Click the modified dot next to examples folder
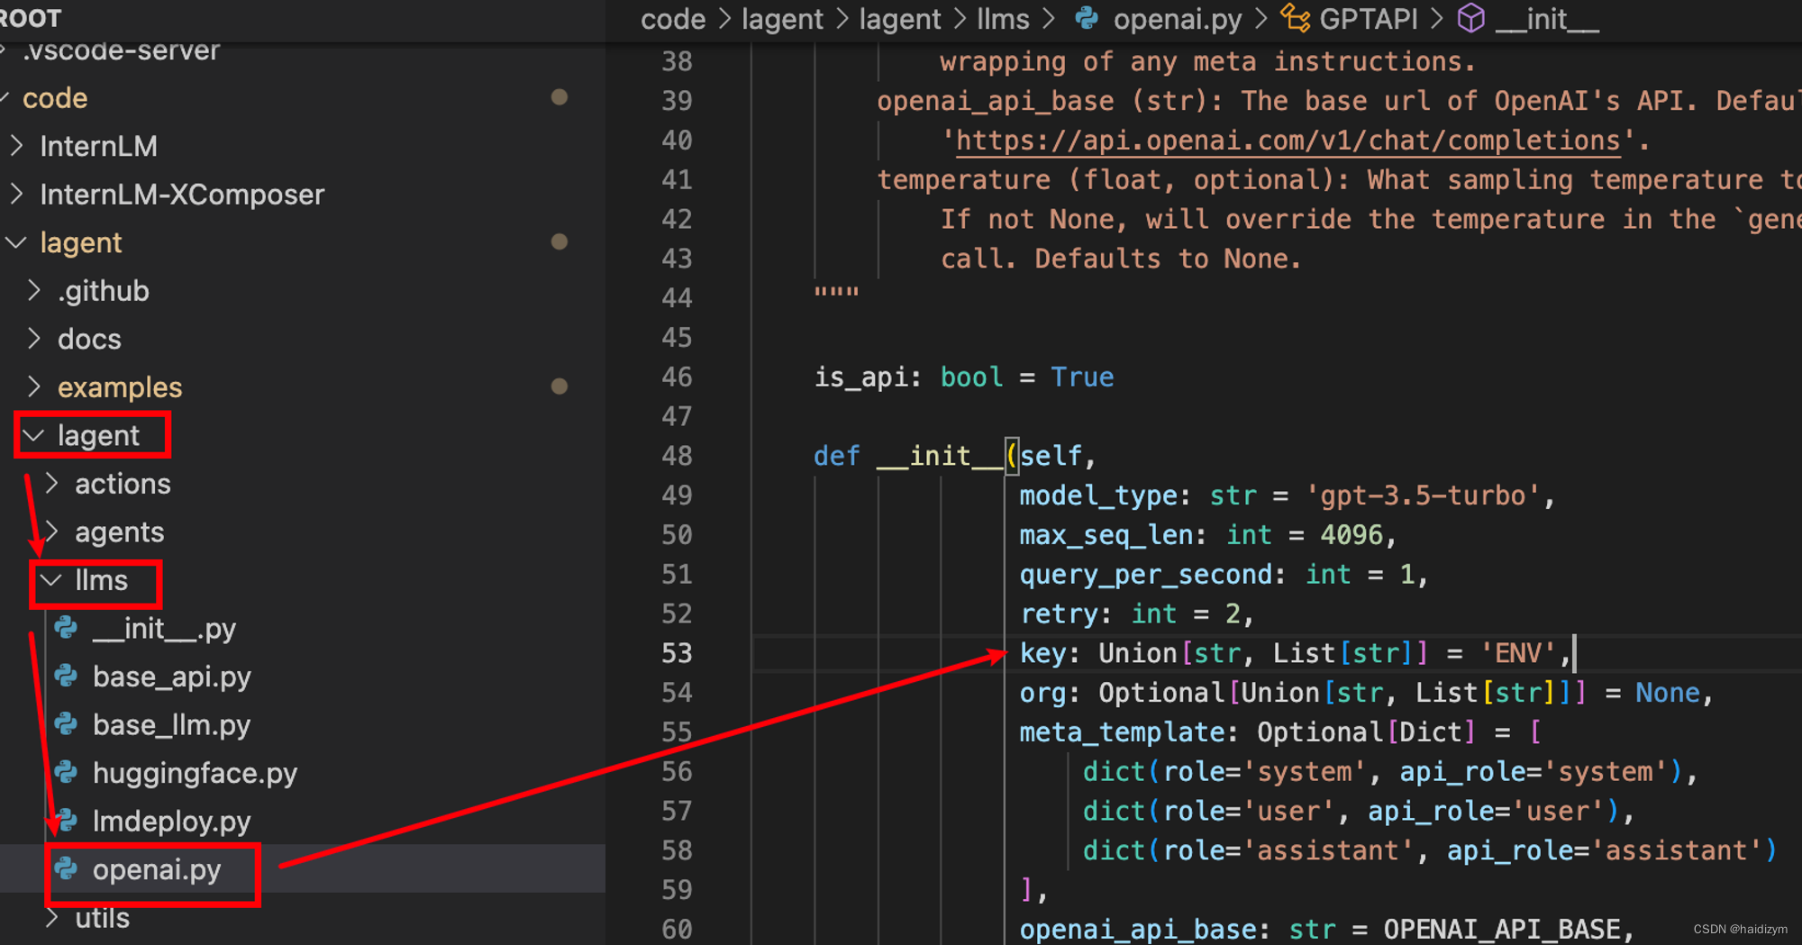The width and height of the screenshot is (1802, 945). click(x=560, y=386)
